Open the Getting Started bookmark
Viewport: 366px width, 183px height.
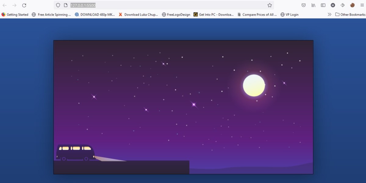pos(15,14)
